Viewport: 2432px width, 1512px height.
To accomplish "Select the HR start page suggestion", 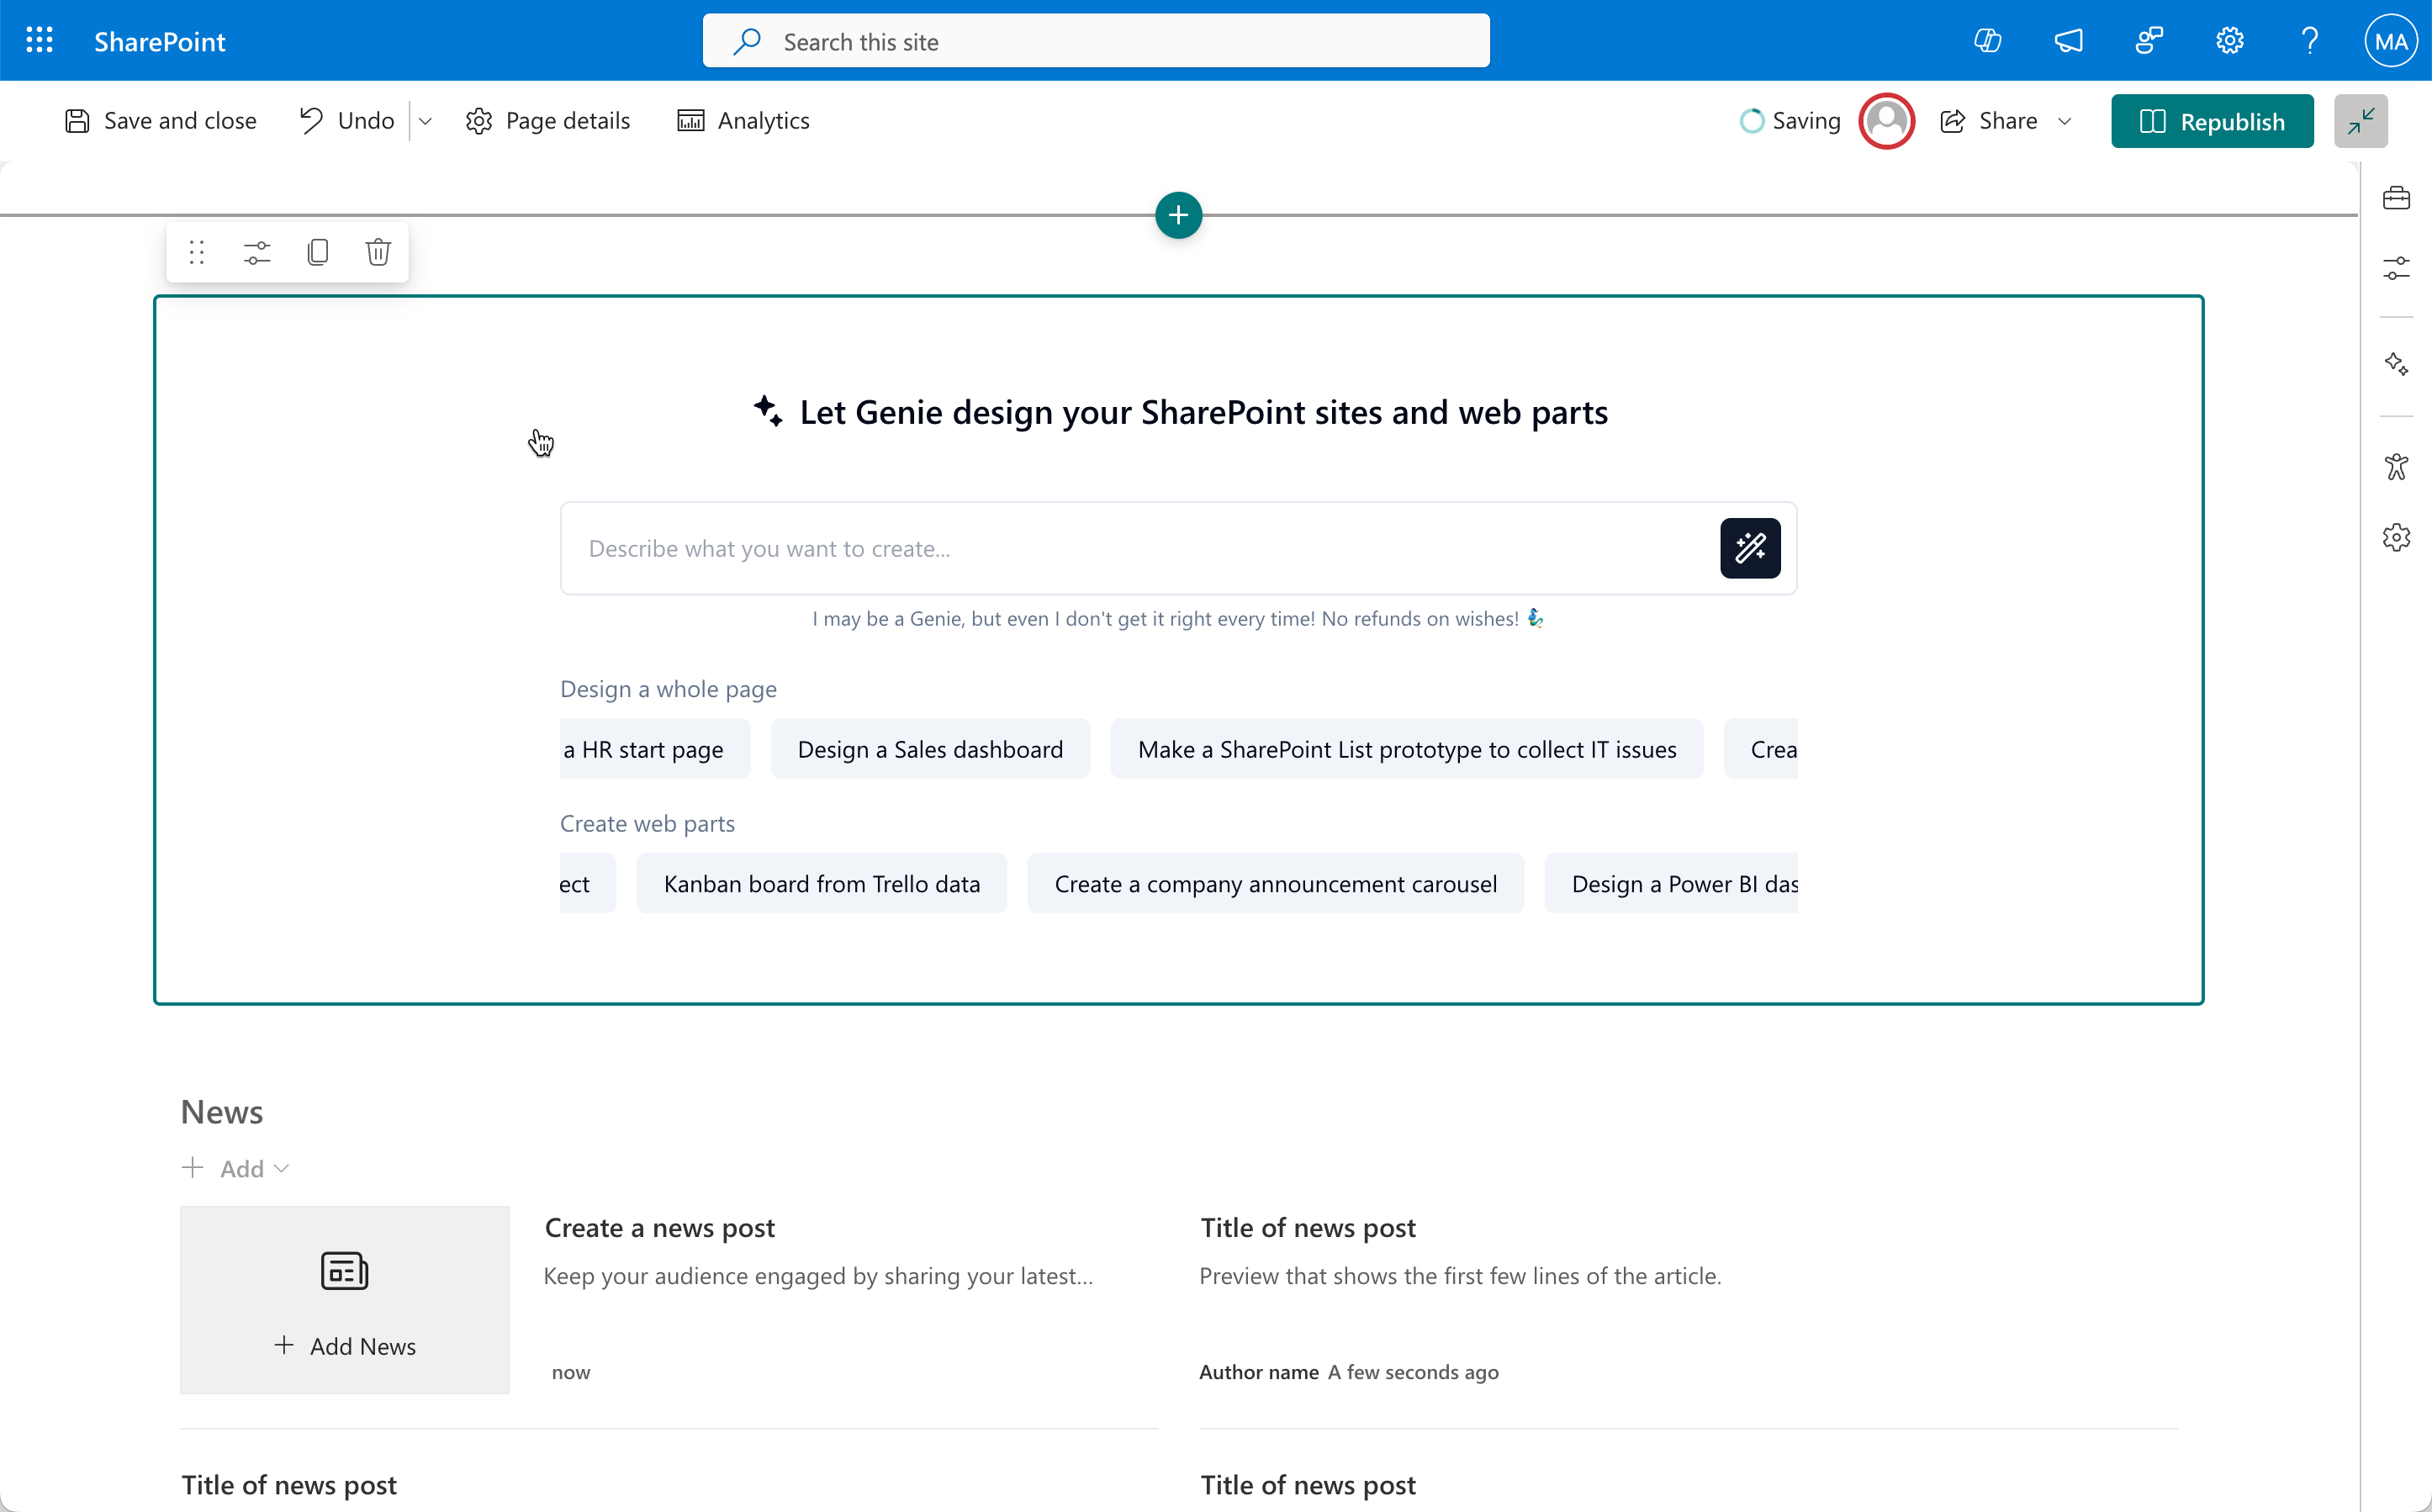I will (655, 749).
